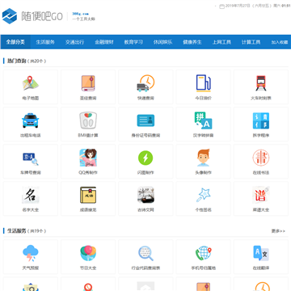
Task: Open the QQ show cartoon girl icon
Action: point(88,158)
